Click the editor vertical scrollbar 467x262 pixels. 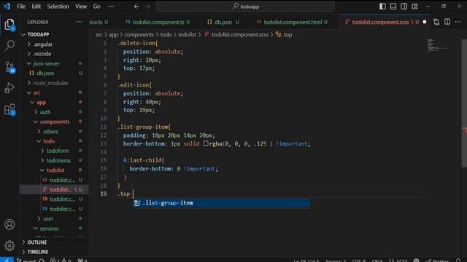click(464, 103)
